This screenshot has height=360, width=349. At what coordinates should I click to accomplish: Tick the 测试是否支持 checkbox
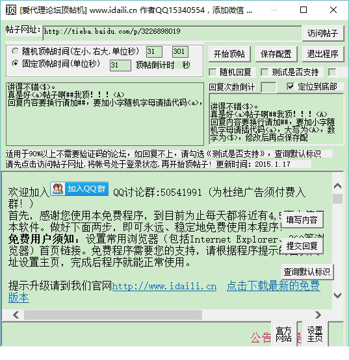(x=265, y=72)
